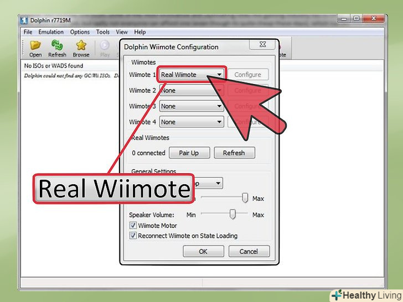Screen dimensions: 403x302
Task: Open the General Settings dropdown
Action: click(x=208, y=184)
